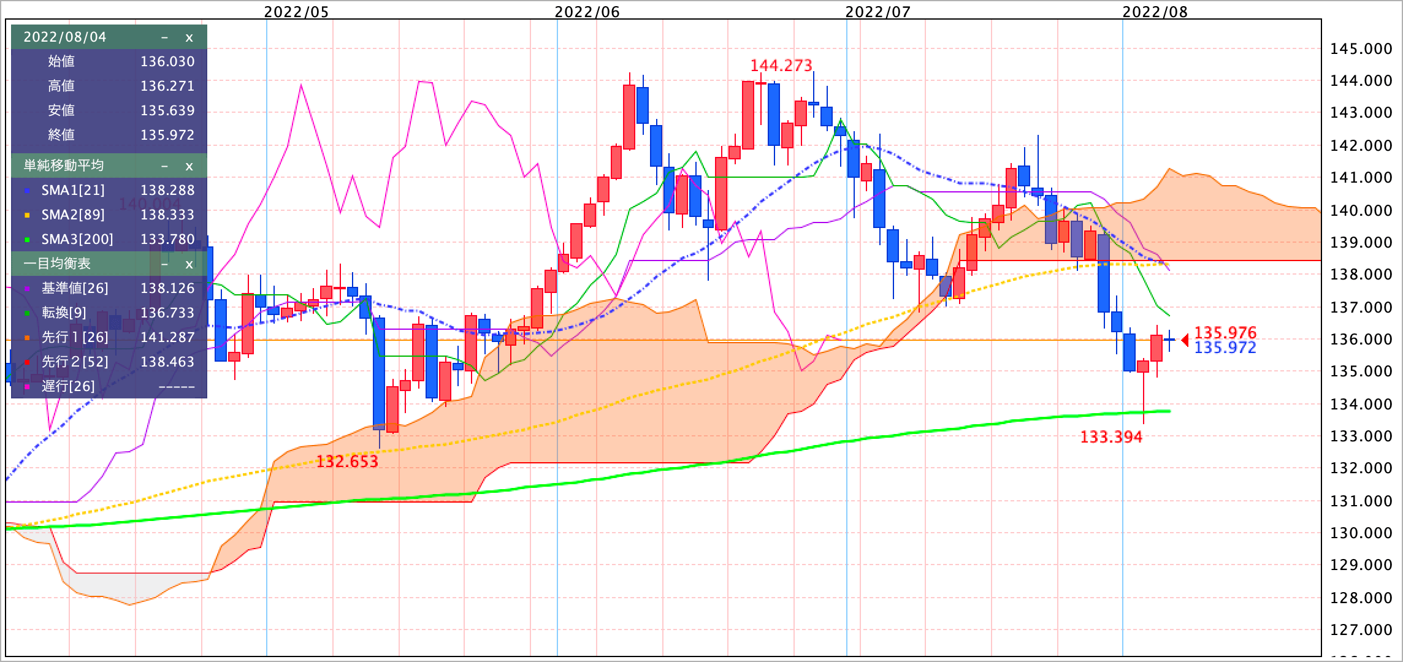Click the 133.394 low price annotation

click(x=1111, y=436)
